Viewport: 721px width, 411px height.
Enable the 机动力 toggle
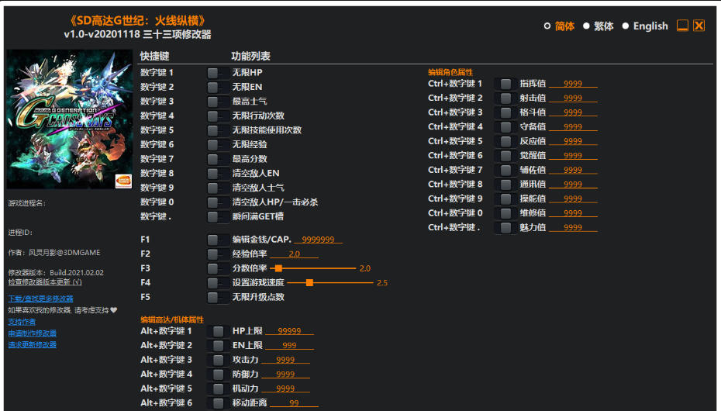pos(218,389)
